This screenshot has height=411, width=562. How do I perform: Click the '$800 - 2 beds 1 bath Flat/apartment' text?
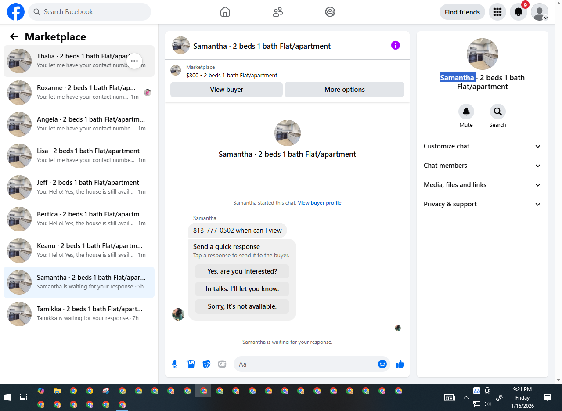(232, 75)
